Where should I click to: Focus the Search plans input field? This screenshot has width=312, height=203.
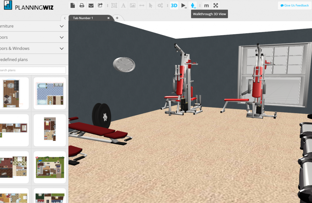(33, 70)
